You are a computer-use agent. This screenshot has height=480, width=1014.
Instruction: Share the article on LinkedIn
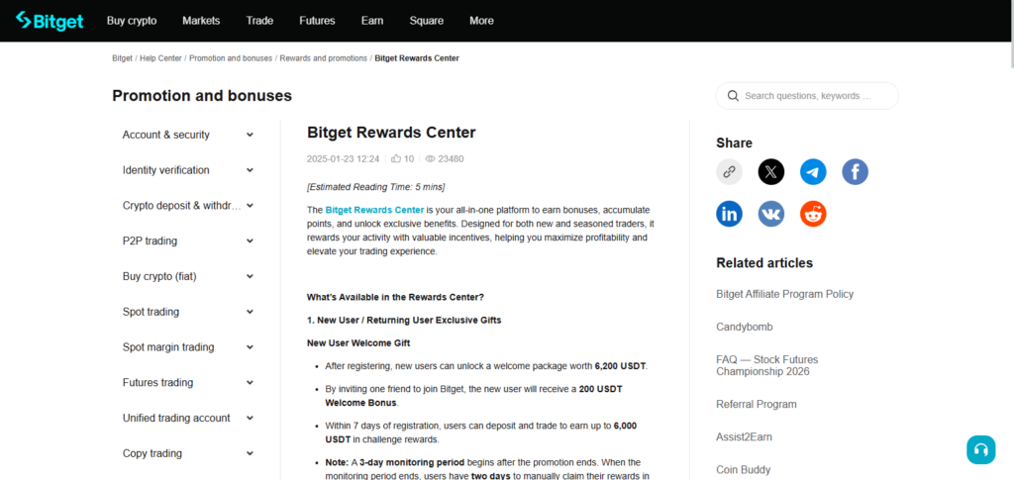click(x=730, y=214)
